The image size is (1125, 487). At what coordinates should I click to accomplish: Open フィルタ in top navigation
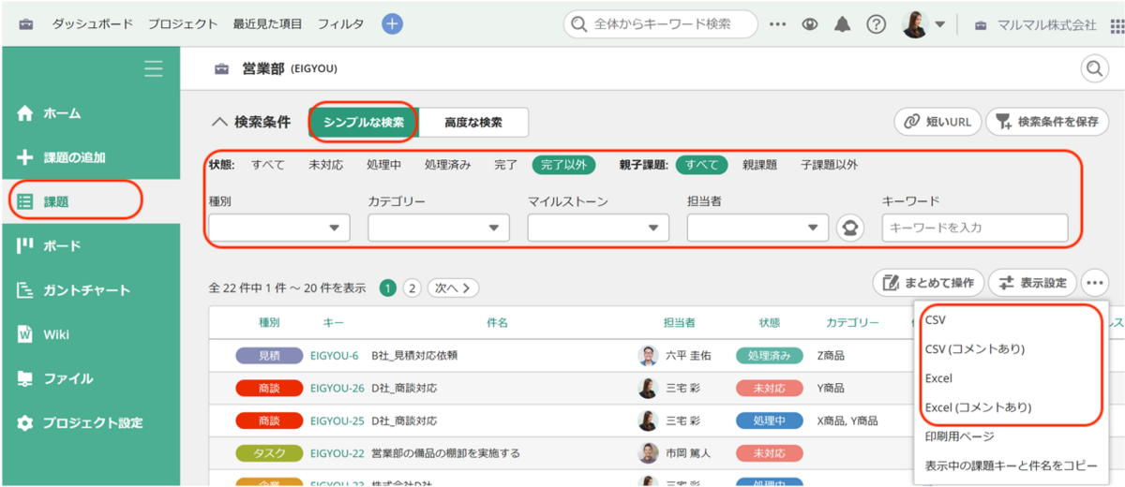click(x=340, y=24)
